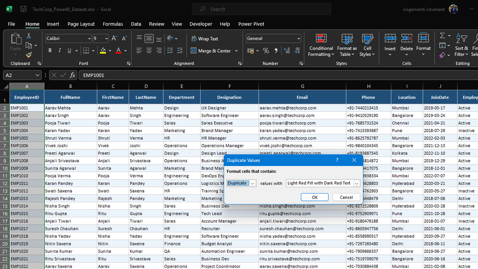
Task: Toggle Align Left
Action: pyautogui.click(x=139, y=50)
